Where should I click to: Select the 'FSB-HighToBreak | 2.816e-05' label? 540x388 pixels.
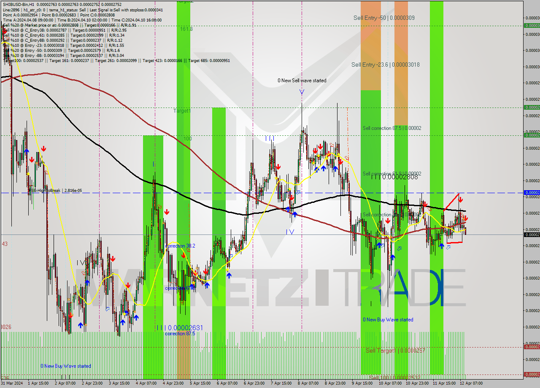click(55, 191)
